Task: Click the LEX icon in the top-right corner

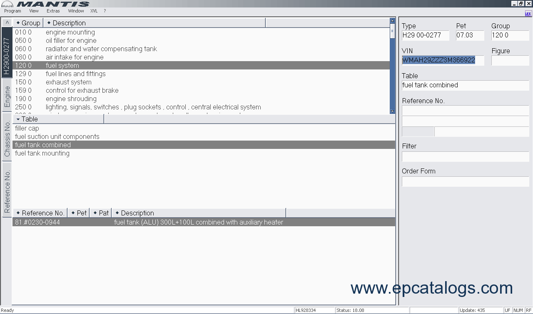Action: (x=528, y=14)
